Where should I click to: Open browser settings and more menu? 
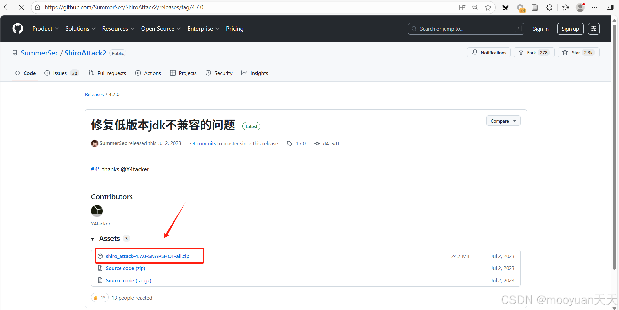(595, 7)
